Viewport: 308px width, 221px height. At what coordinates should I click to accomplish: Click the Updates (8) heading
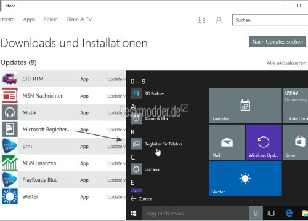point(18,63)
